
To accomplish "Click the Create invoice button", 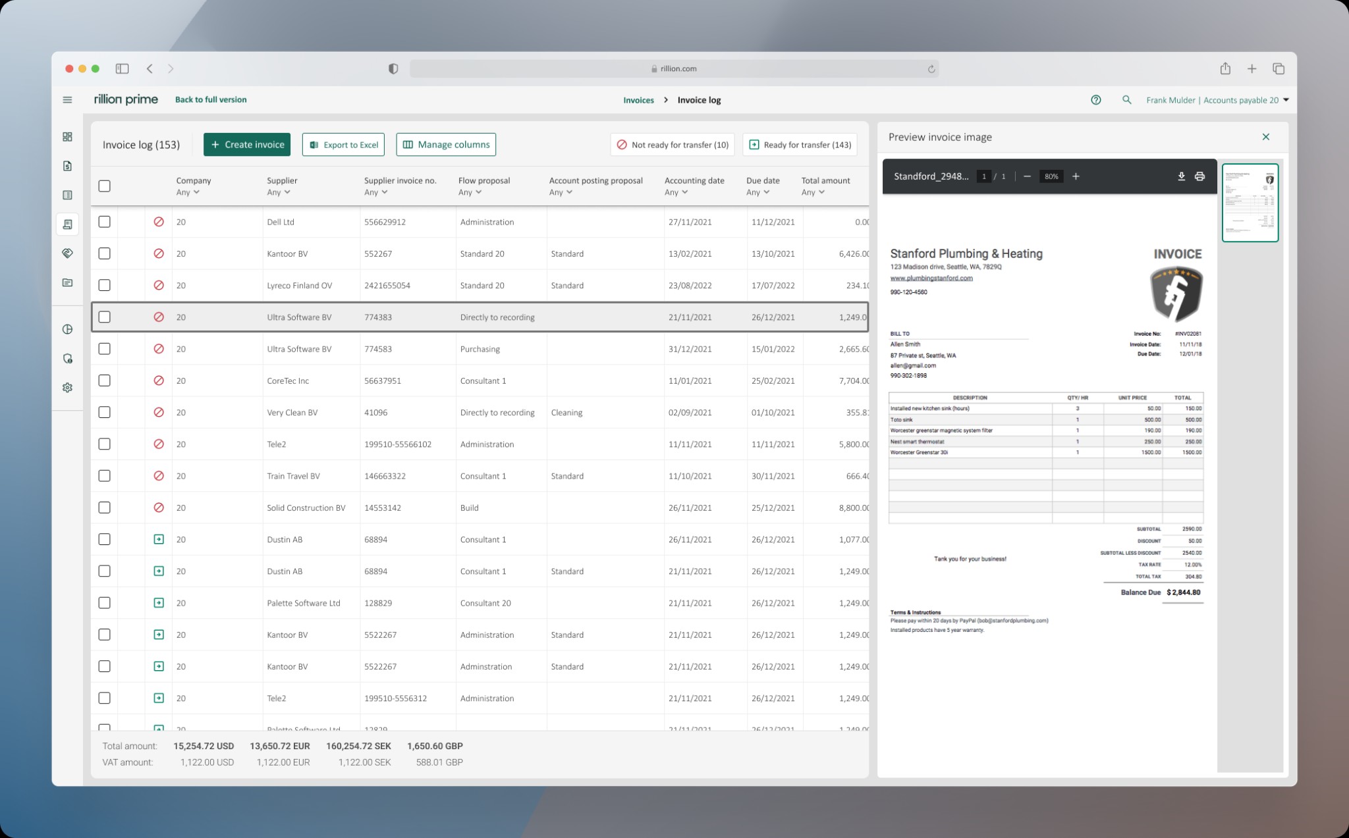I will click(x=247, y=145).
